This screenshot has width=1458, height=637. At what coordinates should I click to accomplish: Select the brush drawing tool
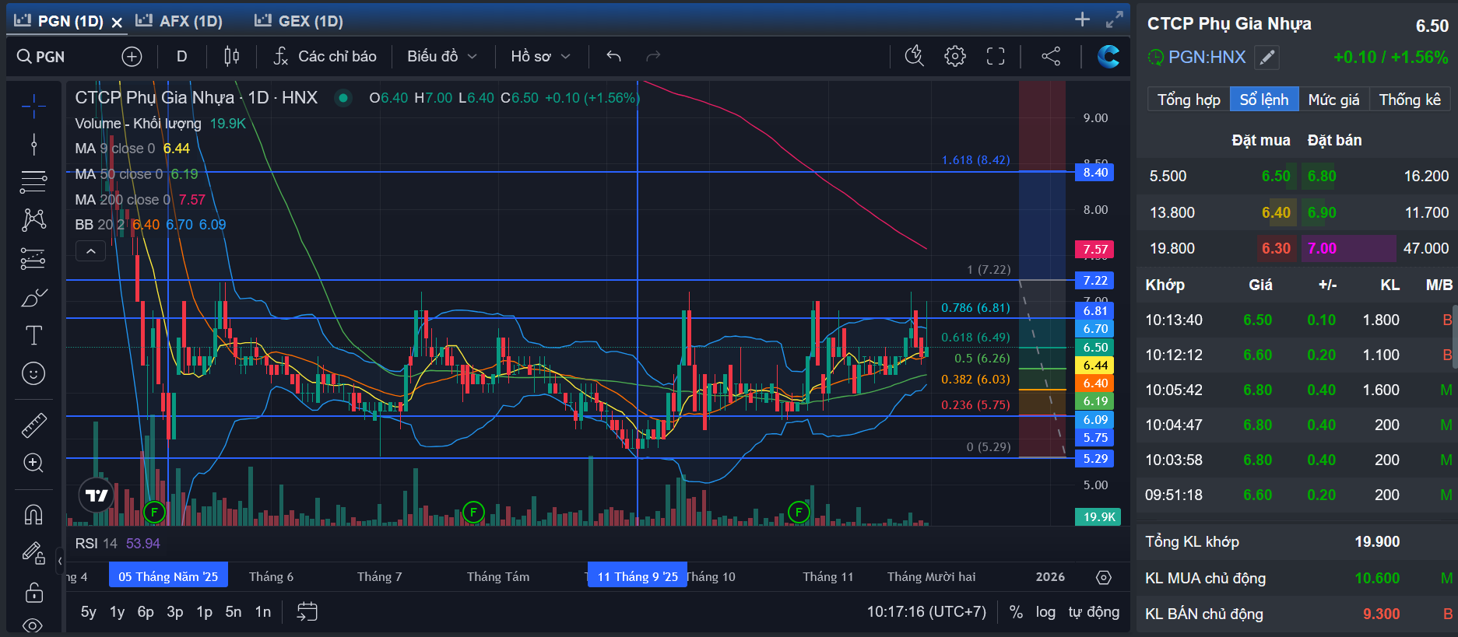point(33,297)
